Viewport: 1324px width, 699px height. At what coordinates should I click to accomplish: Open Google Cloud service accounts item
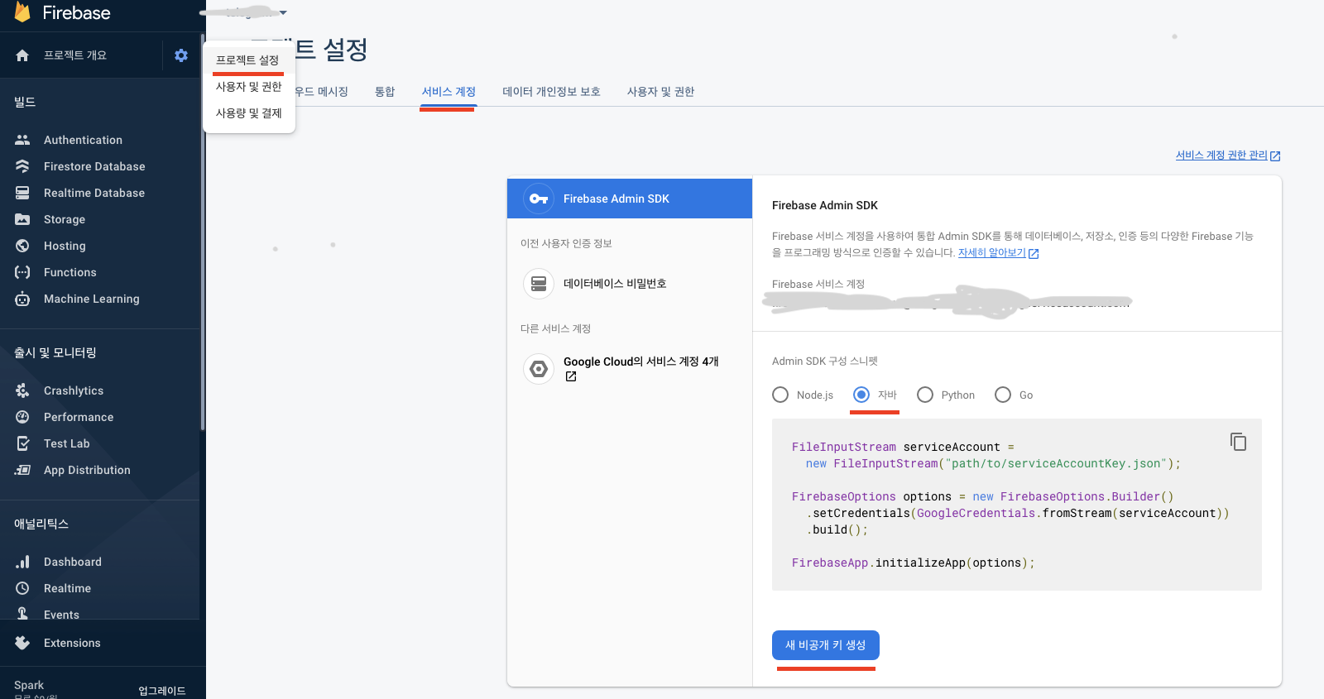(x=630, y=369)
